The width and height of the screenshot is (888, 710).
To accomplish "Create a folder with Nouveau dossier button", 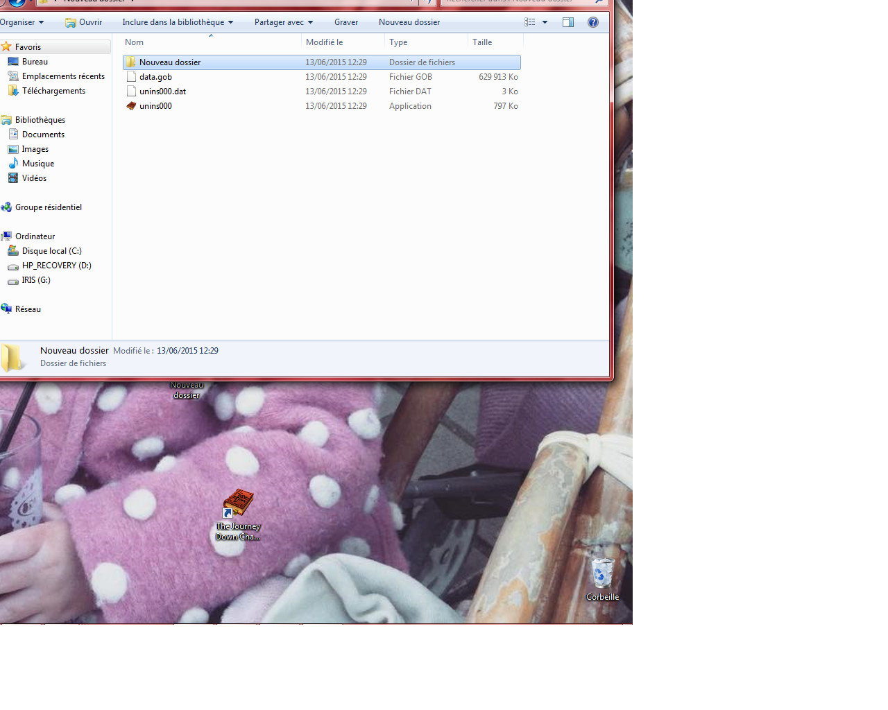I will [x=409, y=22].
